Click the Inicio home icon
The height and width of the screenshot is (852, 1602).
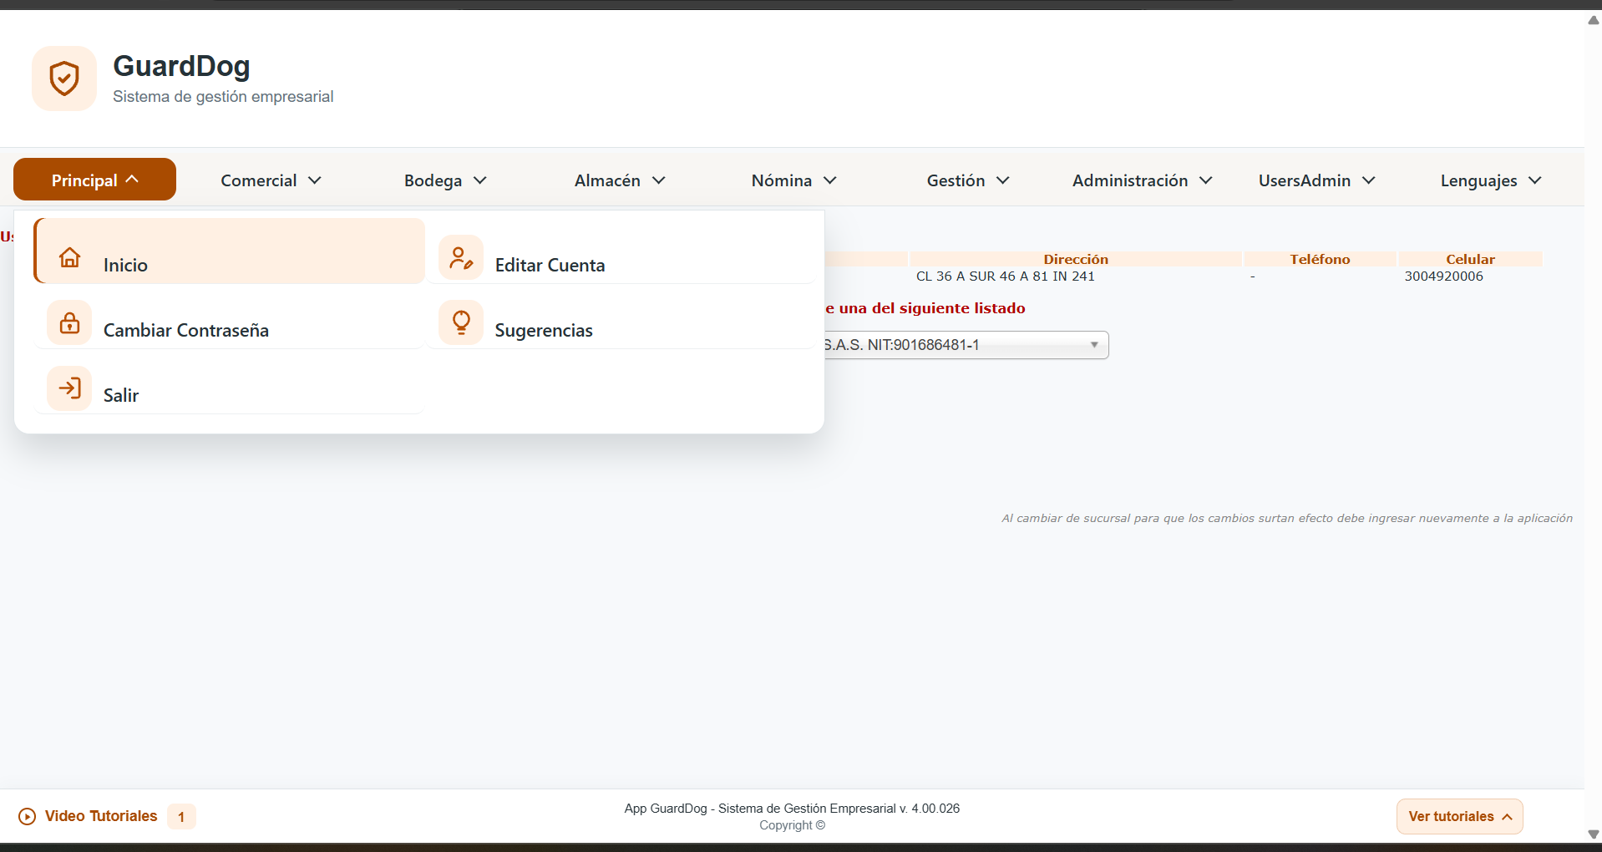[70, 257]
